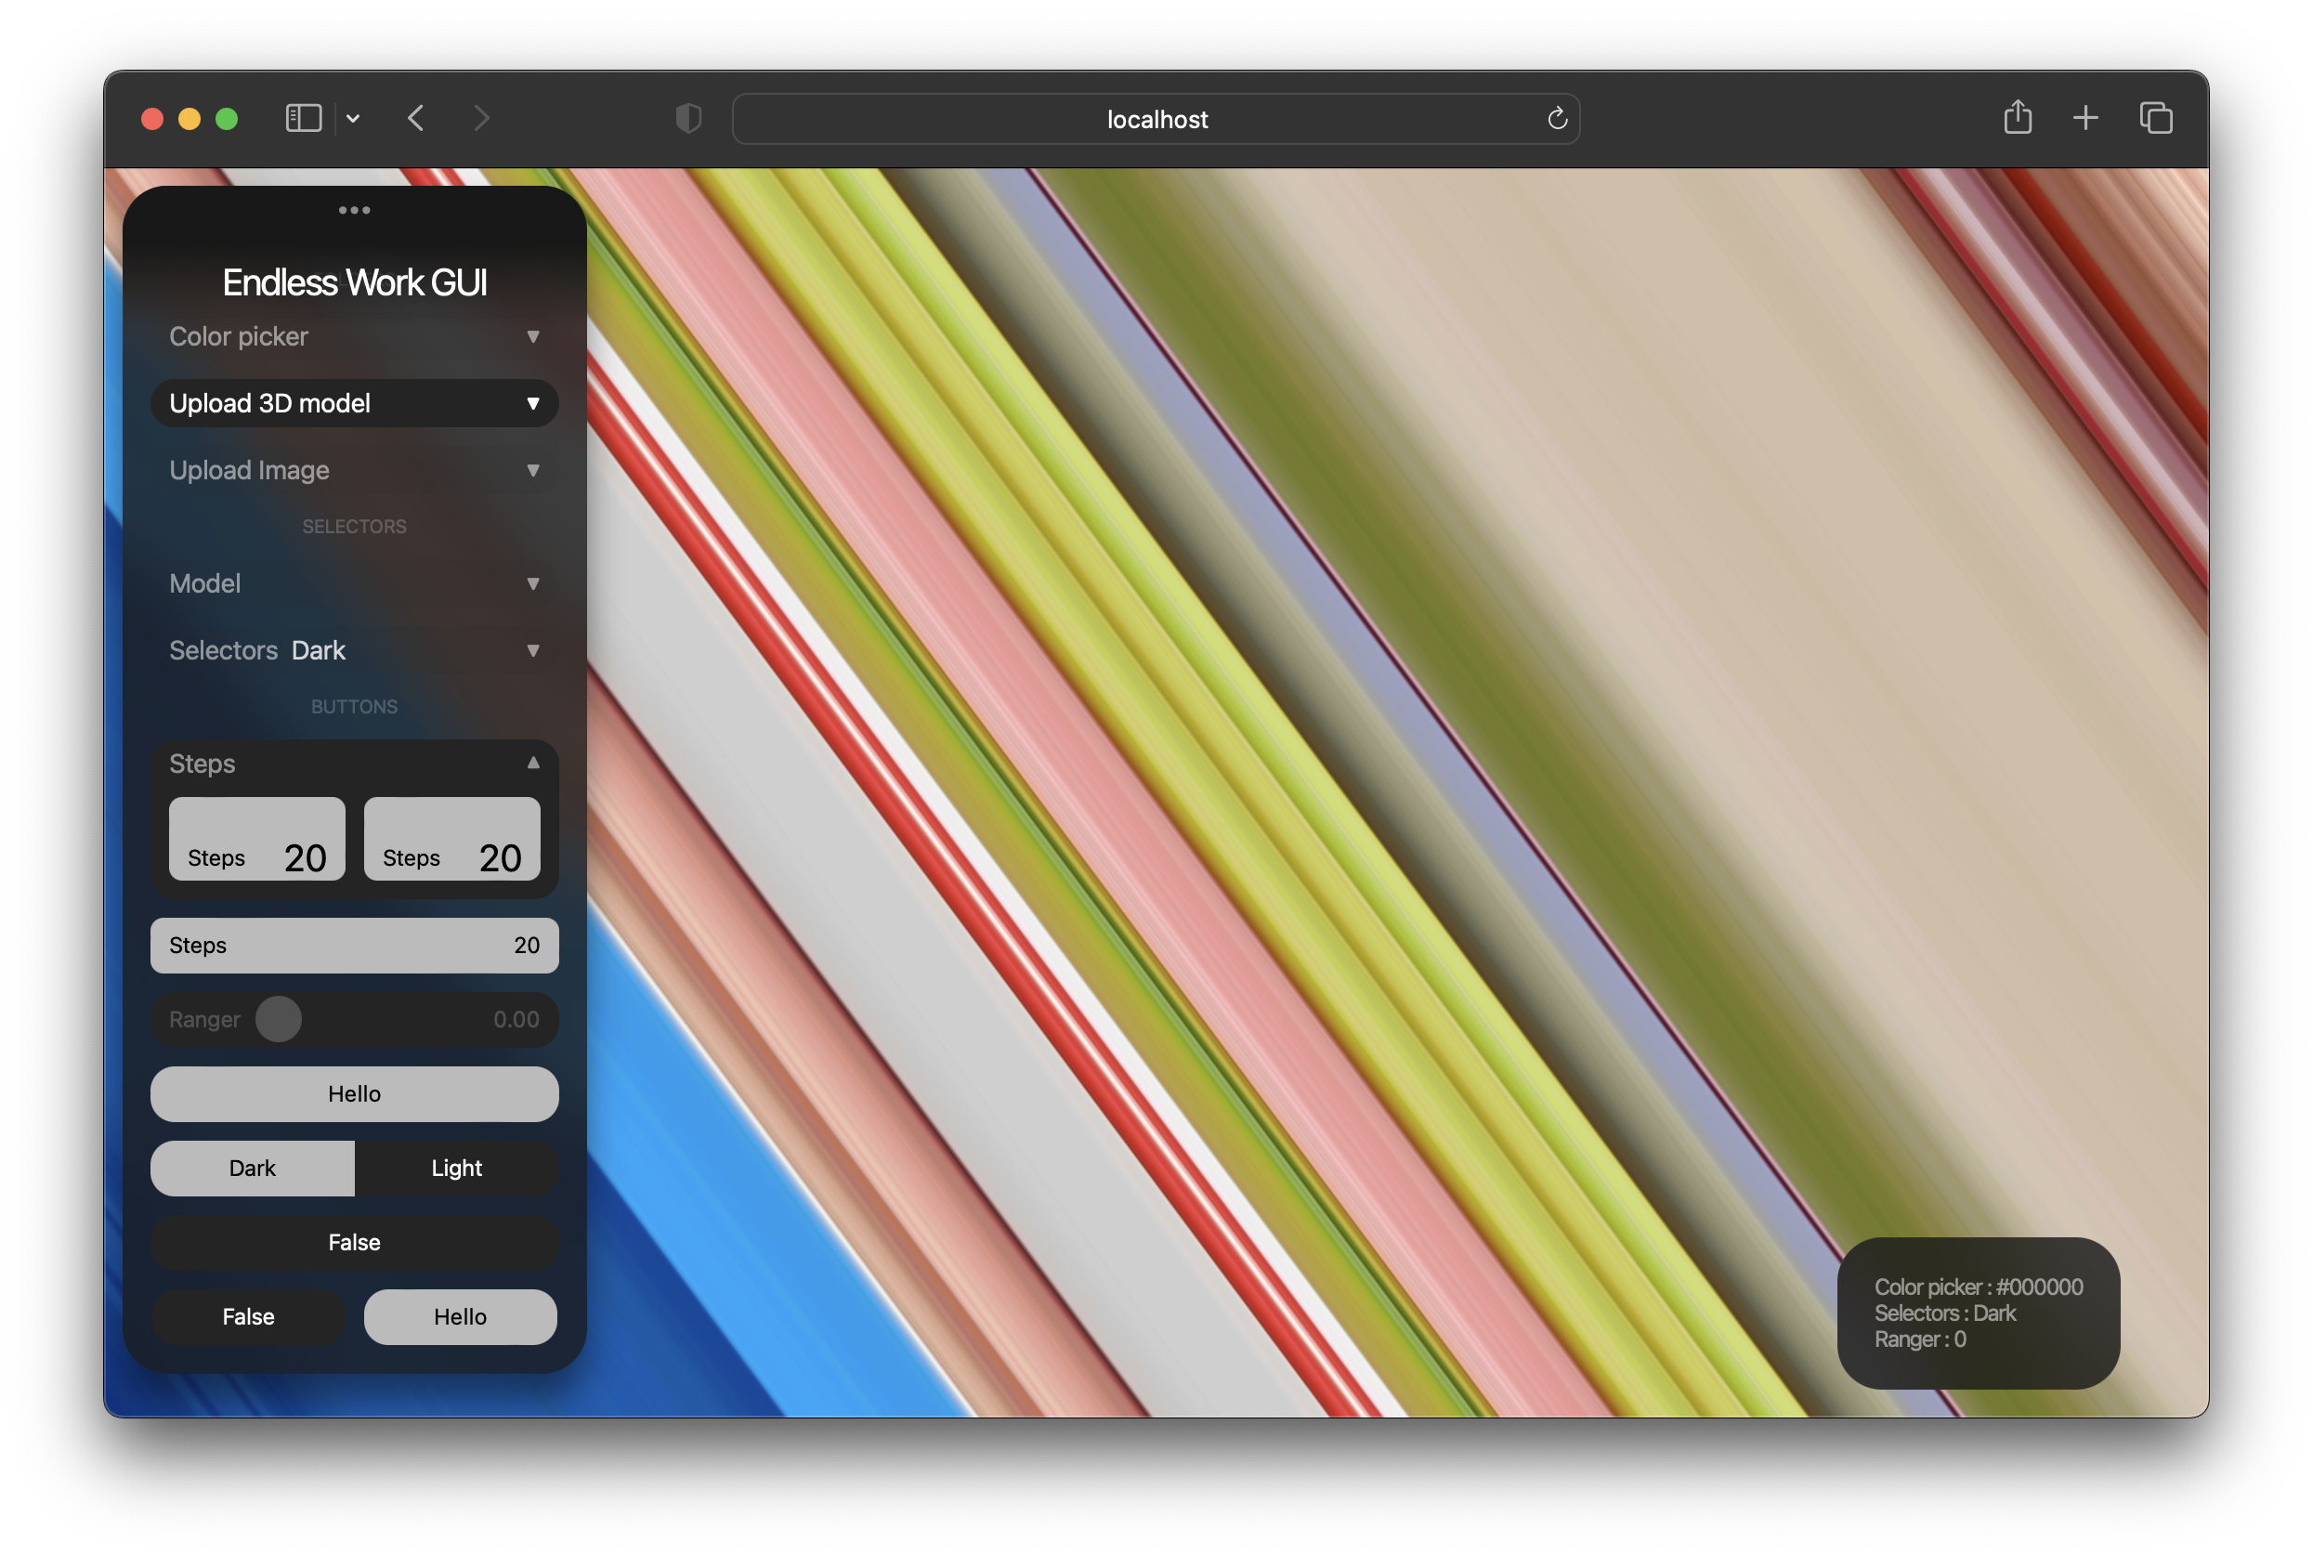Click the wide Hello button

pyautogui.click(x=354, y=1094)
